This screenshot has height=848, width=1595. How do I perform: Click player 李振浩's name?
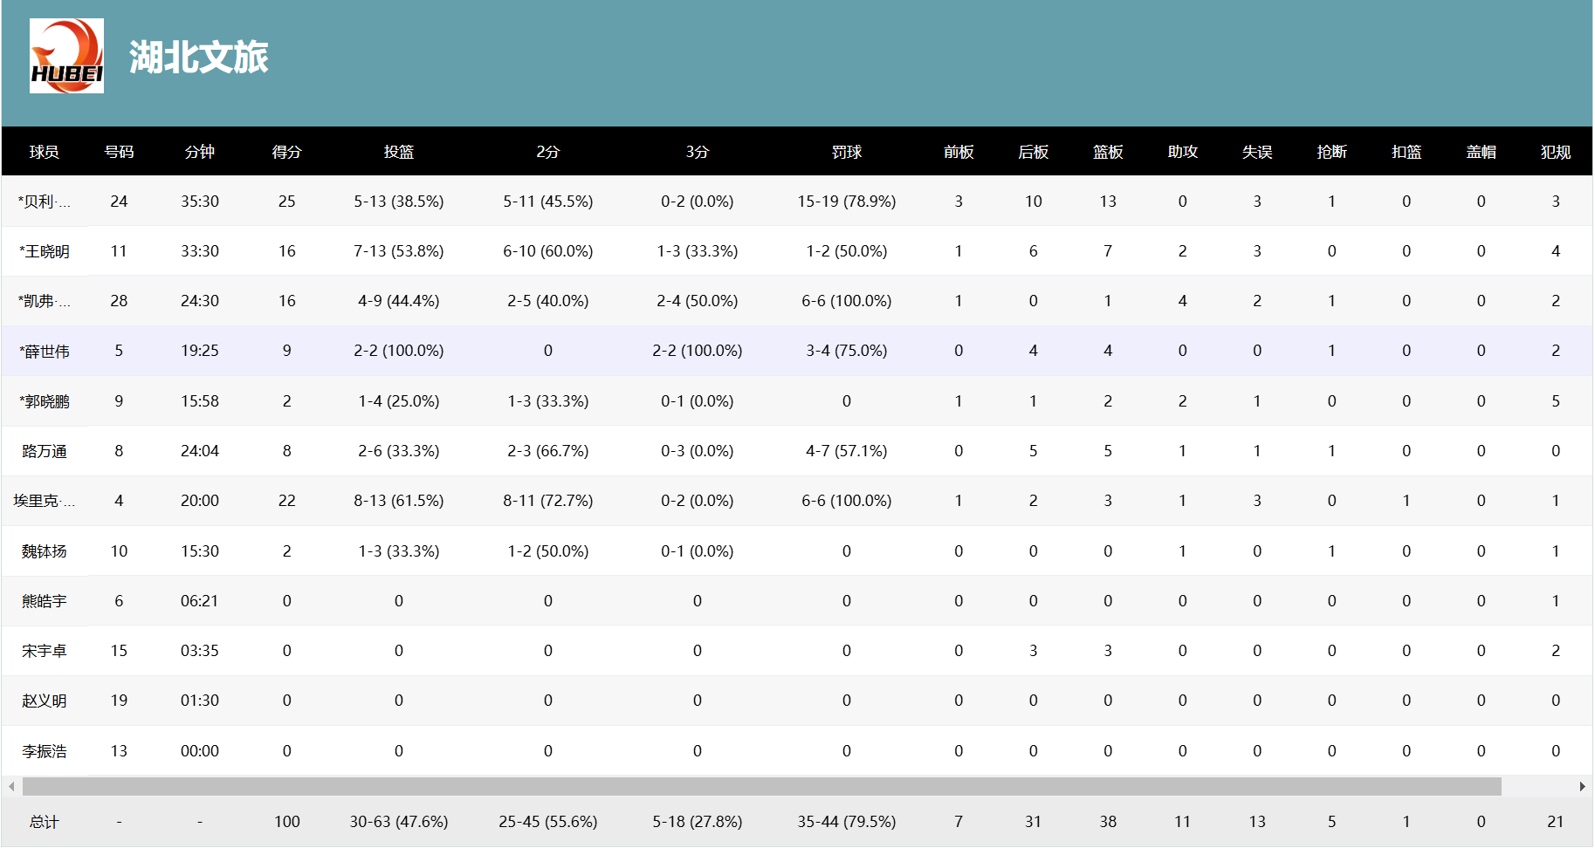tap(45, 751)
